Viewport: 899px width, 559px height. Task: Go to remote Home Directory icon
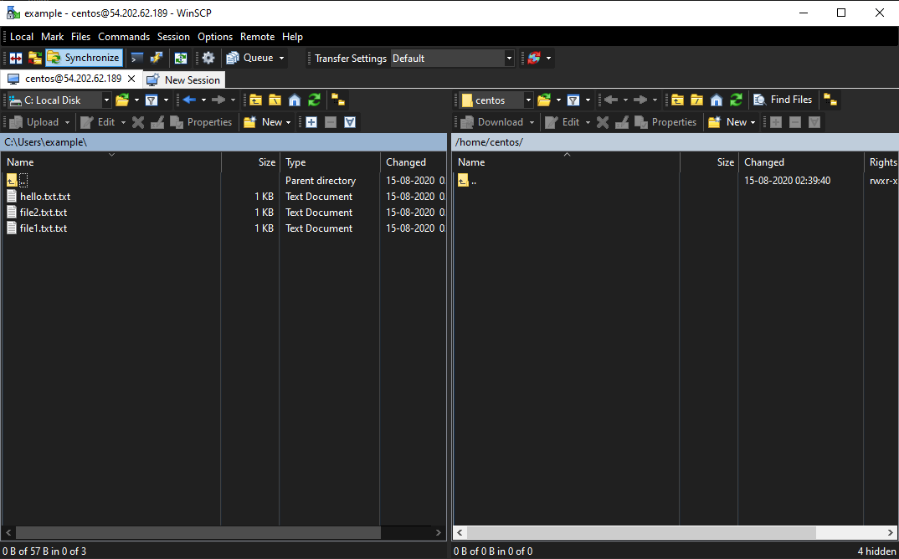point(717,100)
